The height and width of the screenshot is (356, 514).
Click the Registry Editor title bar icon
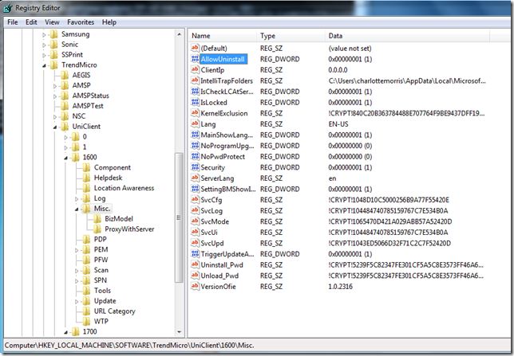[x=8, y=8]
